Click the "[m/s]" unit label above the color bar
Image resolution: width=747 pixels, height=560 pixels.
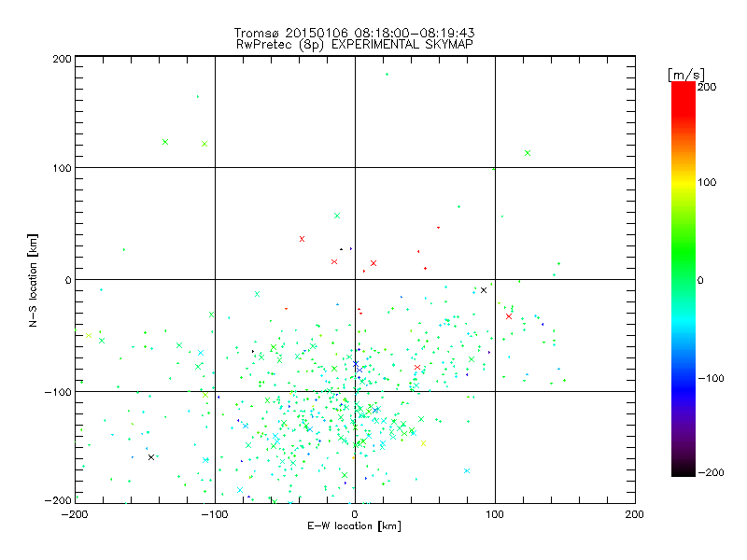click(x=686, y=75)
